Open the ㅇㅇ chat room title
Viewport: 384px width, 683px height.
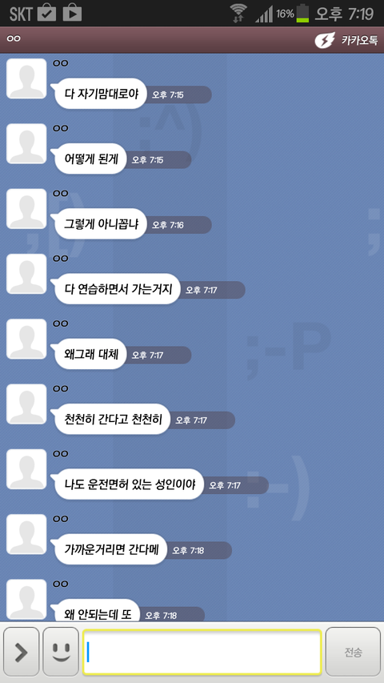coord(14,38)
